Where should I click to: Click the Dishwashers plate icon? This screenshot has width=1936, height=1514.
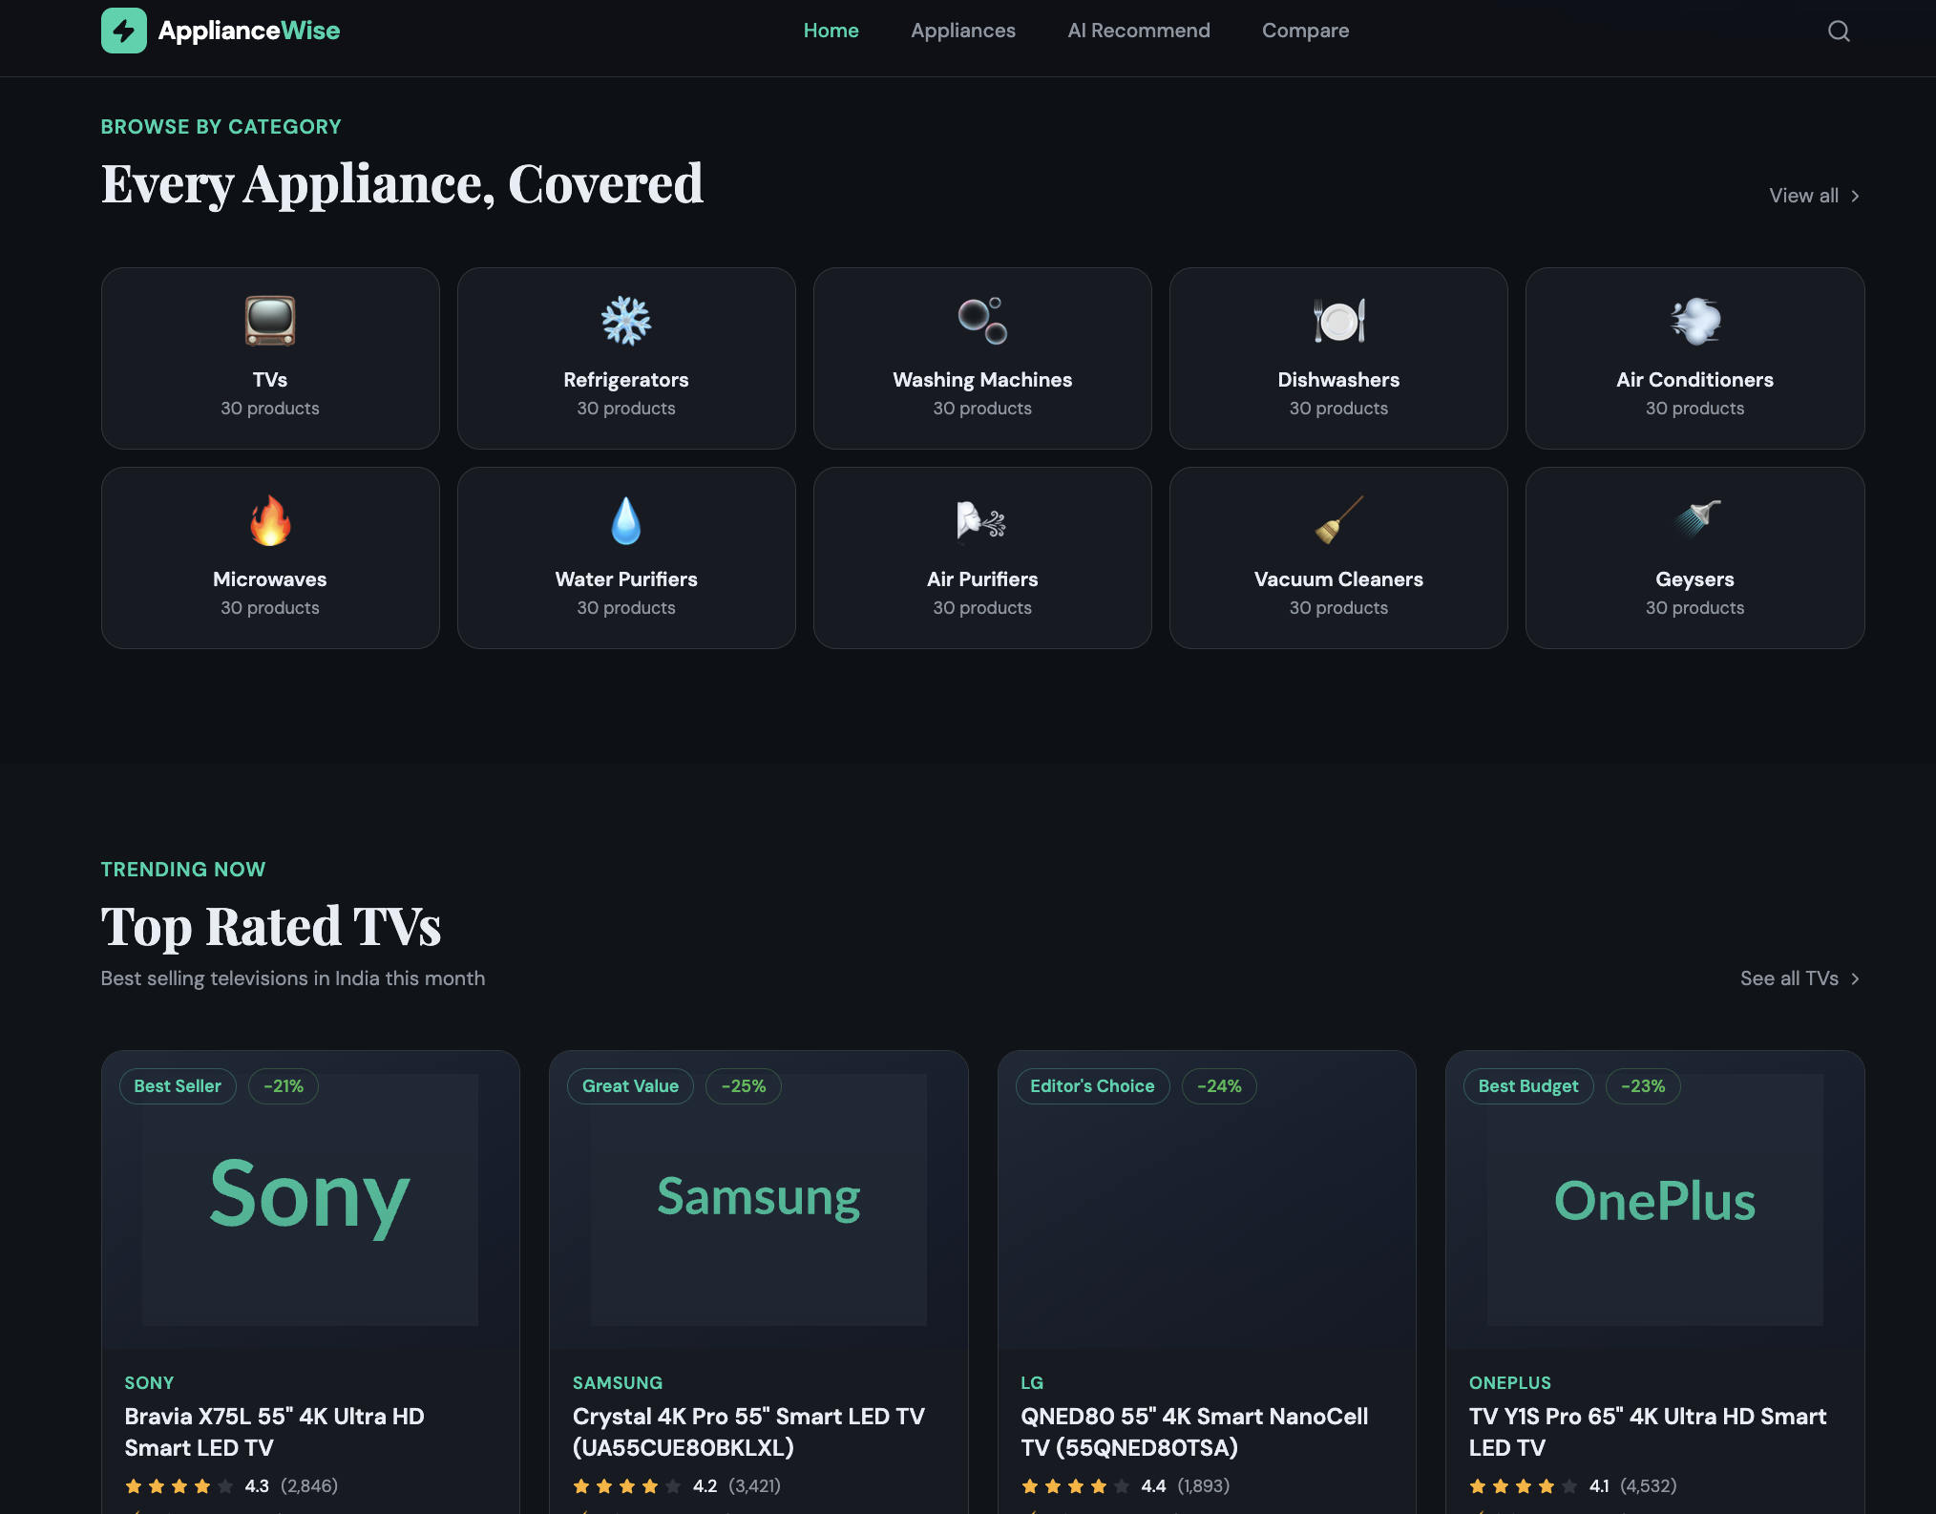coord(1338,321)
